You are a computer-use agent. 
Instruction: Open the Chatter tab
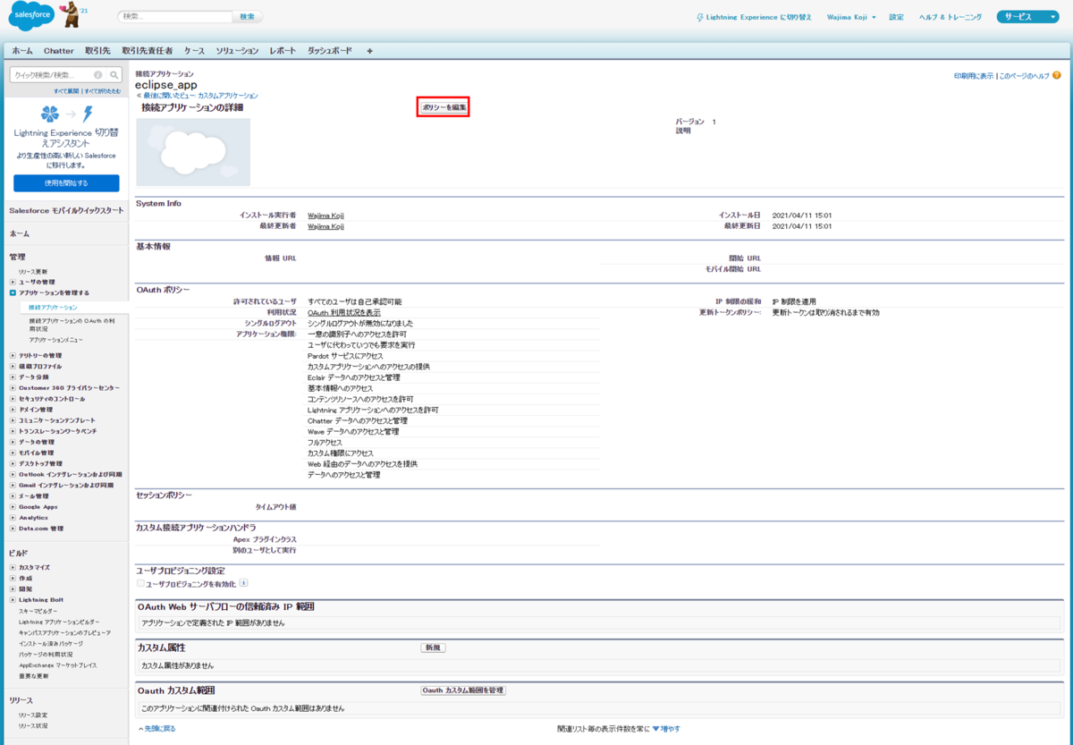59,51
